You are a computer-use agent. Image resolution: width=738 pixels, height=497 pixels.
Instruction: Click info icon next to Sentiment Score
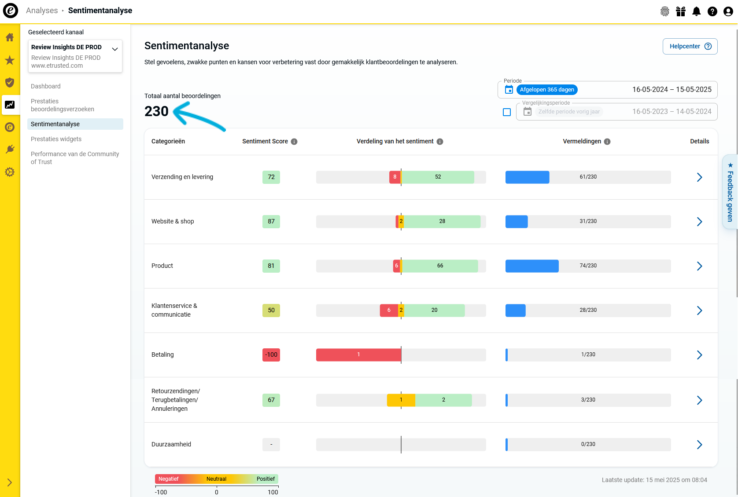coord(294,142)
